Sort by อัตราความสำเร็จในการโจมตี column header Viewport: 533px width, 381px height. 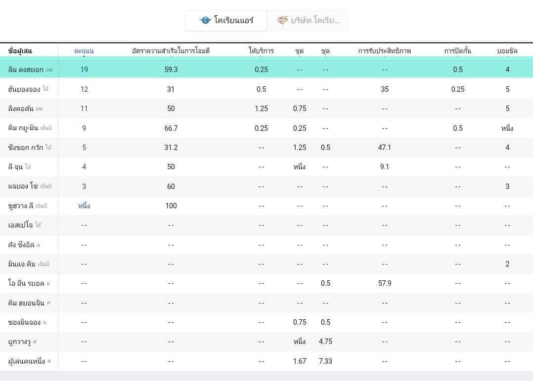point(171,51)
